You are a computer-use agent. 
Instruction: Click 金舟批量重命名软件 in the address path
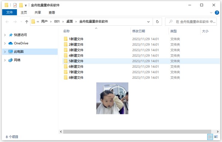tap(94, 21)
